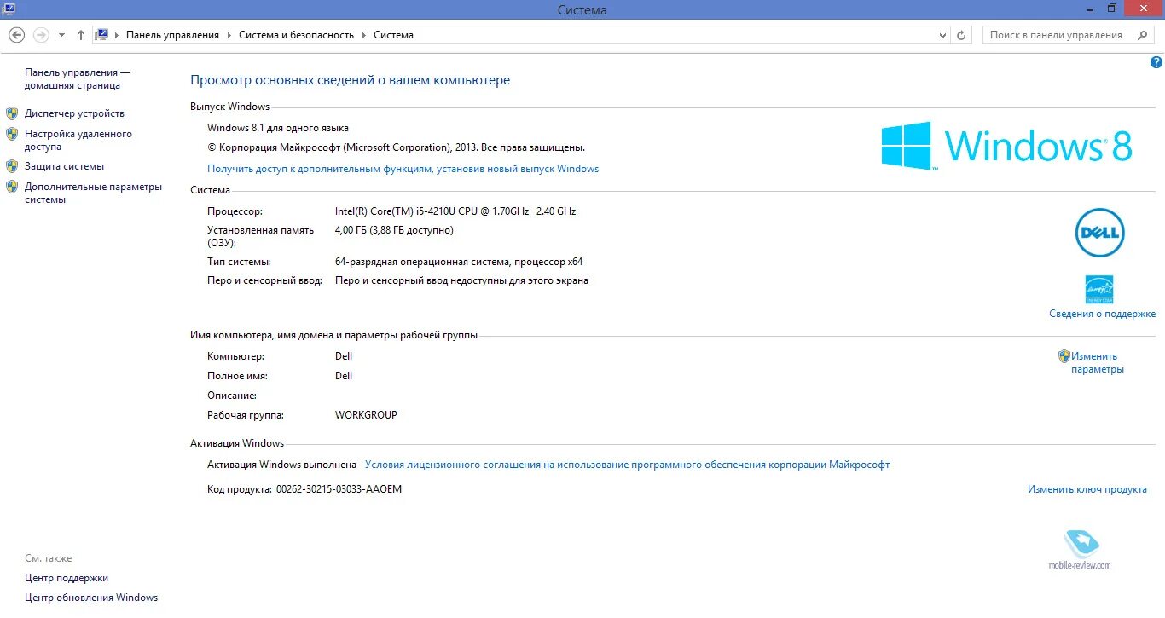Click the shield icon beside 'Дополнительные параметры системы'
Image resolution: width=1165 pixels, height=618 pixels.
[12, 187]
